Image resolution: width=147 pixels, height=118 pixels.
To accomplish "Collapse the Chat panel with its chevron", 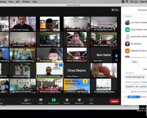I will (125, 69).
